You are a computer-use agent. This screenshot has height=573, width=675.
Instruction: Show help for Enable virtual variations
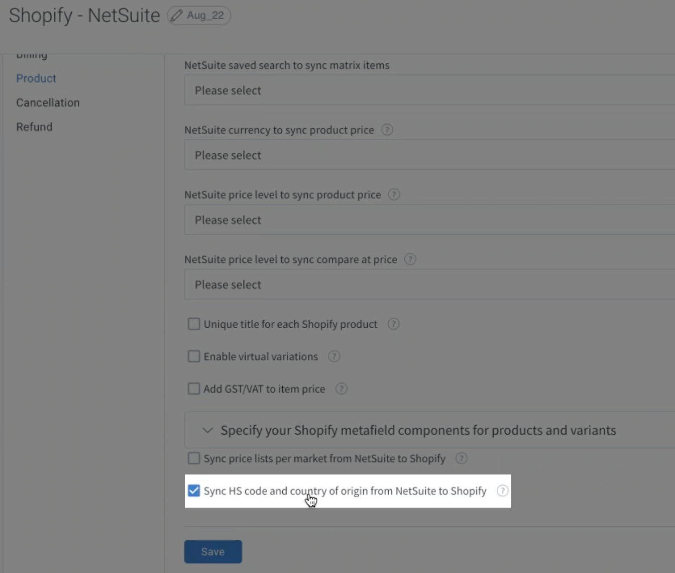[334, 356]
